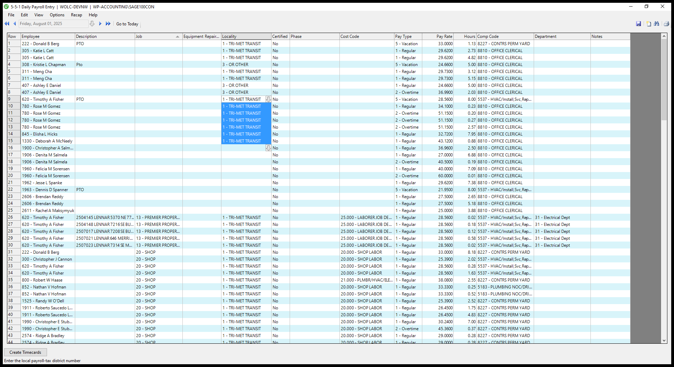
Task: Open the Options menu
Action: point(57,15)
